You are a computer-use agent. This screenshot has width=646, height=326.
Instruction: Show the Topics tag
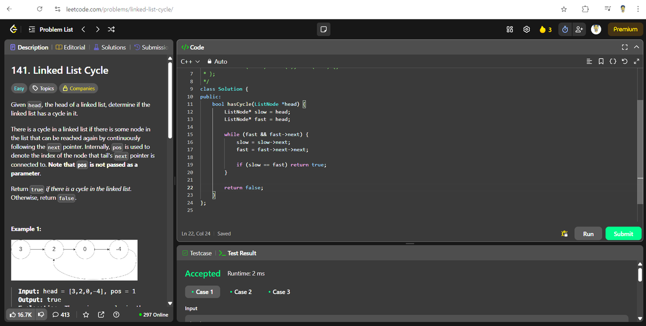pyautogui.click(x=43, y=88)
